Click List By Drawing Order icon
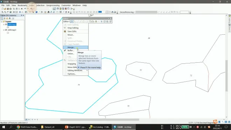This screenshot has width=231, height=130. click(2, 19)
